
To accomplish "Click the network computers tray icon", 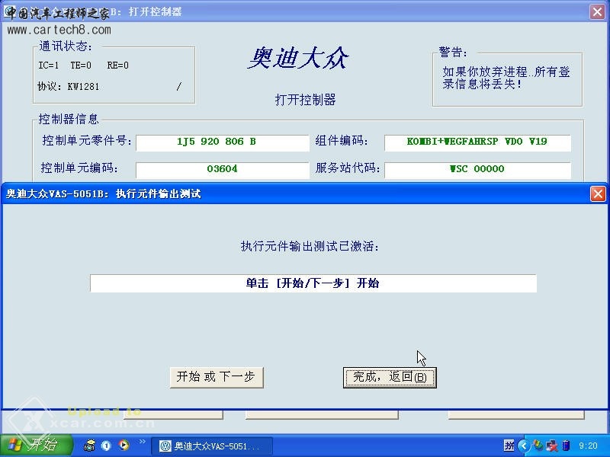I will [551, 446].
